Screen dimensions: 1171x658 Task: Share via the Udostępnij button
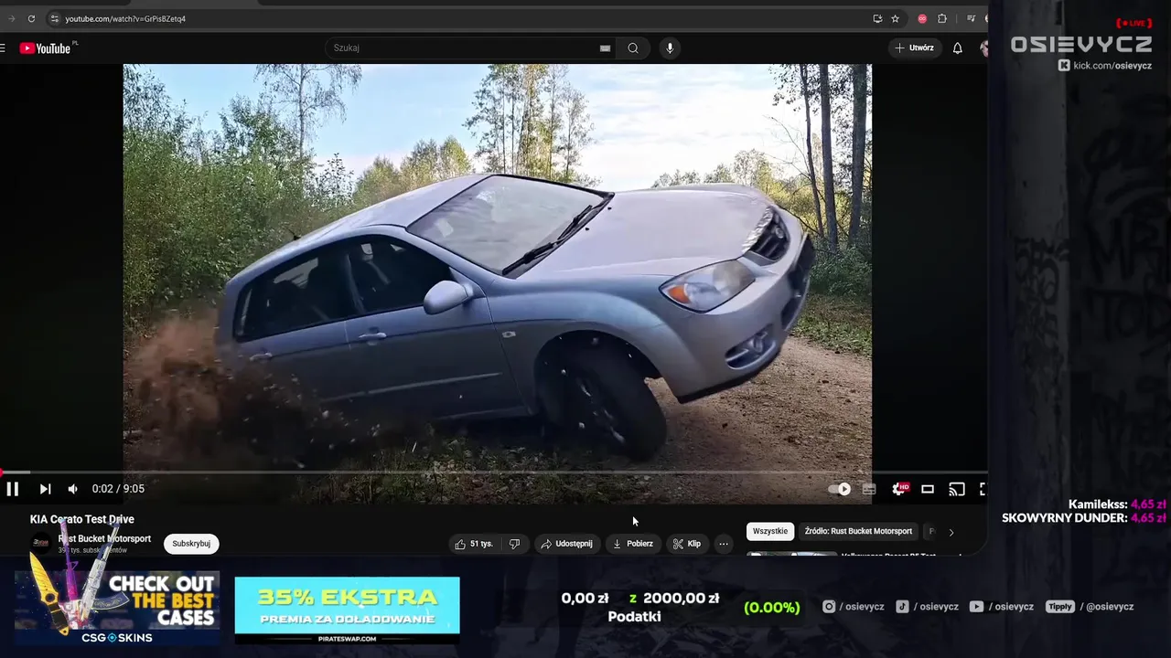tap(566, 544)
